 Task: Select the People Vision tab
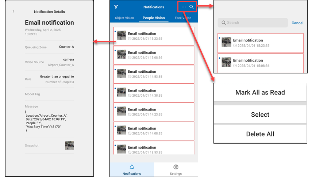pyautogui.click(x=154, y=18)
